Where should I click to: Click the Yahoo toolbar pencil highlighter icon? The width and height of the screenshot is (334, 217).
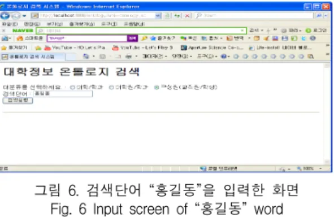144,38
